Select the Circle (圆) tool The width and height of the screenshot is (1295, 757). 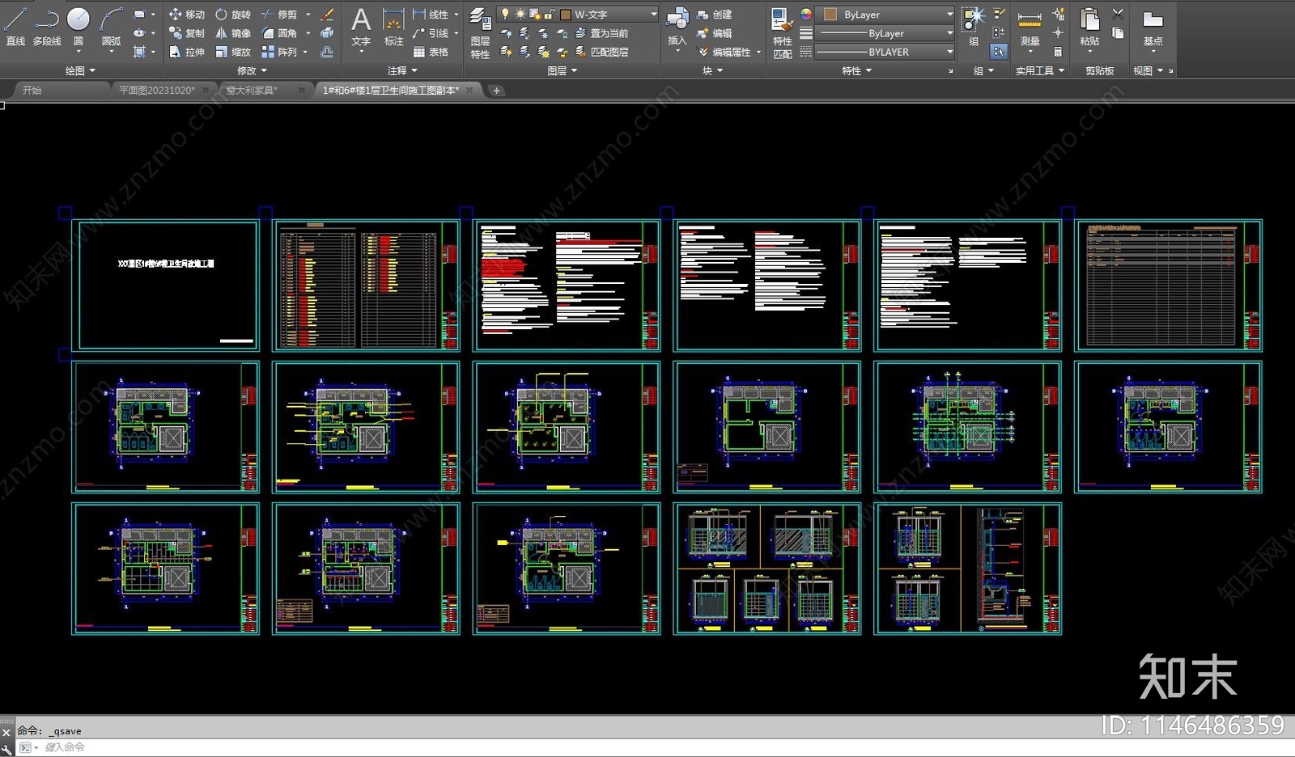(x=79, y=26)
